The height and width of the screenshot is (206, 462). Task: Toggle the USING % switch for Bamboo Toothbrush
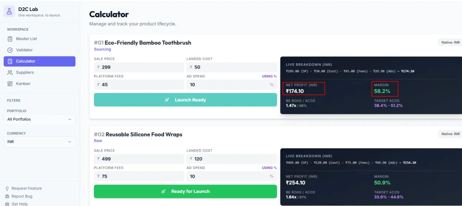pyautogui.click(x=269, y=76)
